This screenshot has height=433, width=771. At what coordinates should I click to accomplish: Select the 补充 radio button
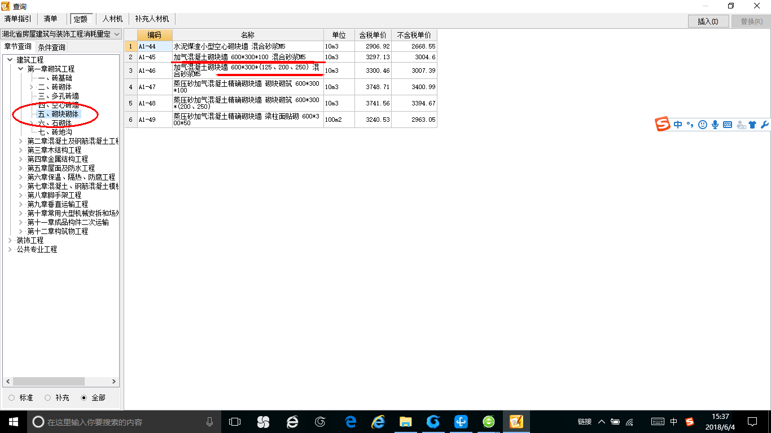[48, 397]
